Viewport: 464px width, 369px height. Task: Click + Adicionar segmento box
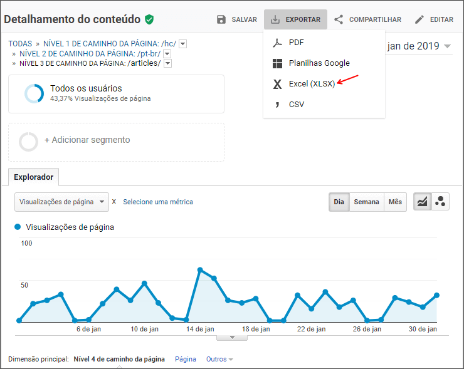[x=116, y=142]
